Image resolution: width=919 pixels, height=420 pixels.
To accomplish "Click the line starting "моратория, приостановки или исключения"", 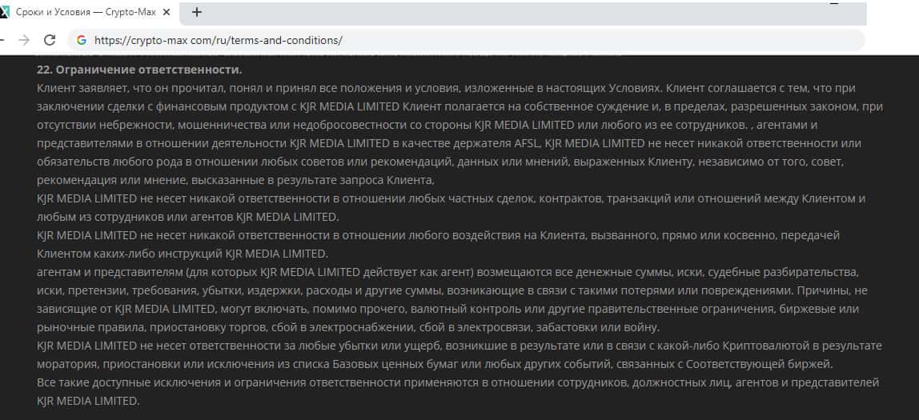I will [x=435, y=364].
